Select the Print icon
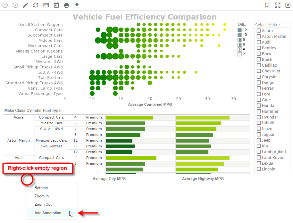Image resolution: width=293 pixels, height=223 pixels. 66,5
